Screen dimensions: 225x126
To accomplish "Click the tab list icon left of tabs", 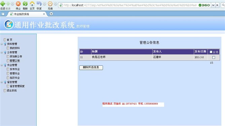I will tap(3, 14).
